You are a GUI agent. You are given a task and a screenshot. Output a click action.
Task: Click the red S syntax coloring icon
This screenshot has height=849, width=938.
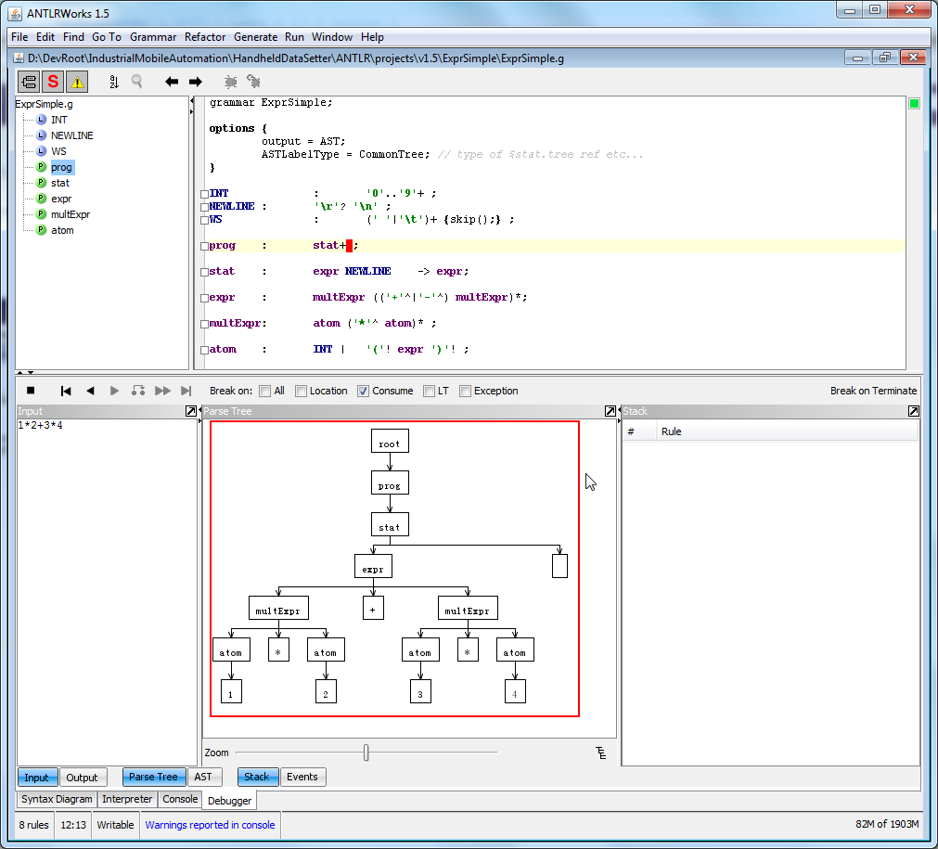[53, 82]
